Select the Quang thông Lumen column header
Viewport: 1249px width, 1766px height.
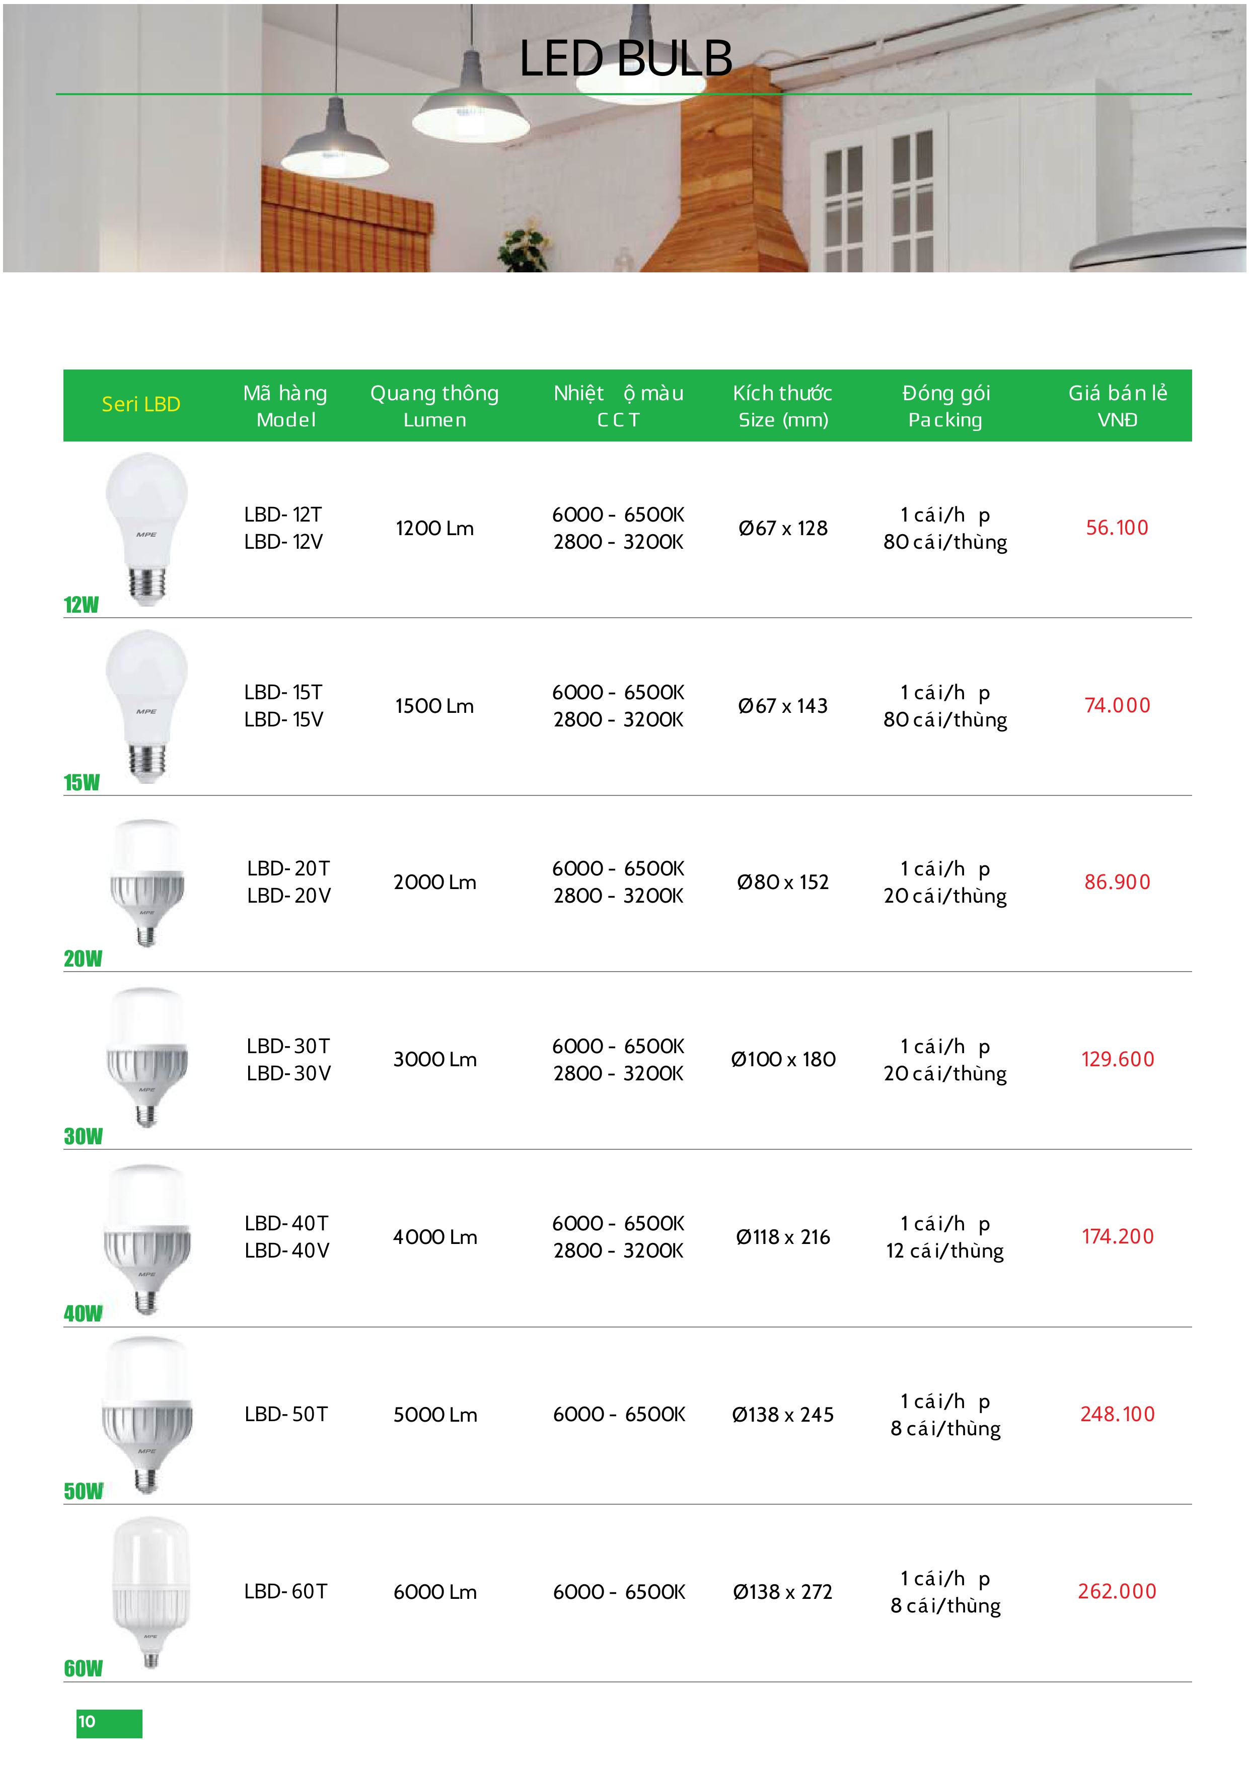point(434,406)
